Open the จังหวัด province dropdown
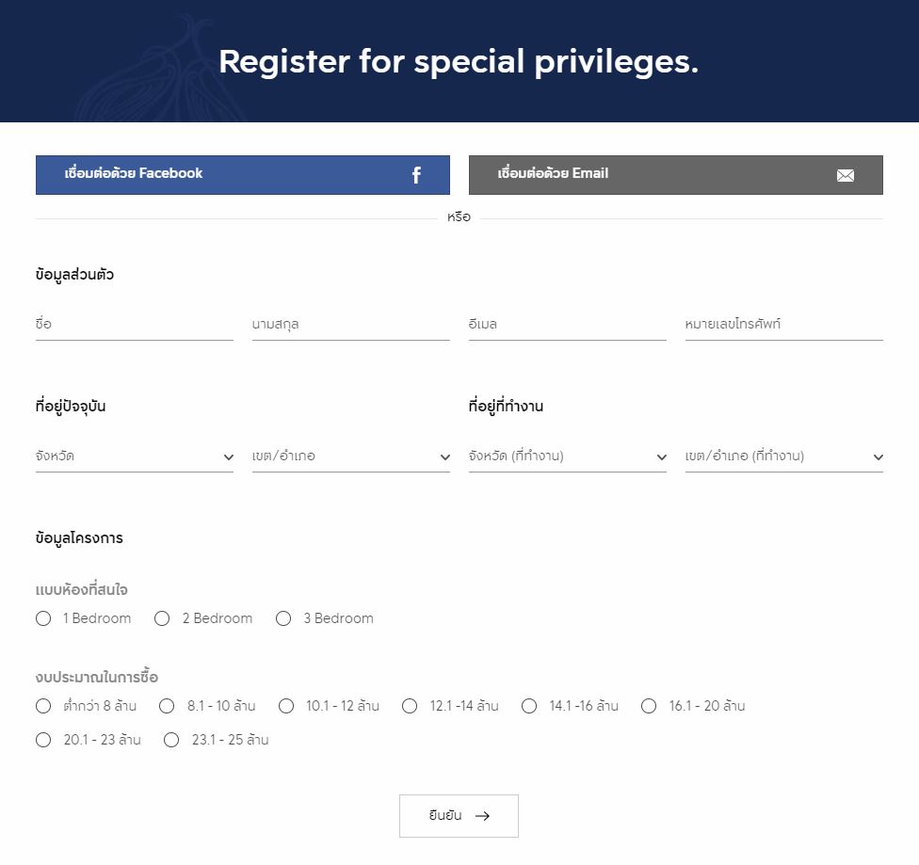This screenshot has height=865, width=919. [x=135, y=457]
